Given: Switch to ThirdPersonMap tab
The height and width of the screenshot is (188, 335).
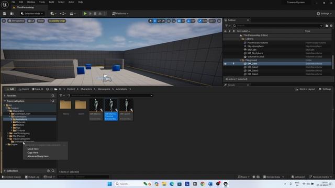Looking at the screenshot, I should [x=25, y=7].
